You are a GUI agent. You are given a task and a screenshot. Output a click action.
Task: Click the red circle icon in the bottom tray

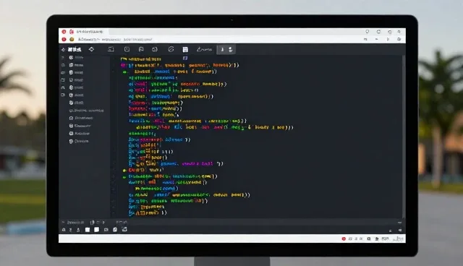pos(344,239)
